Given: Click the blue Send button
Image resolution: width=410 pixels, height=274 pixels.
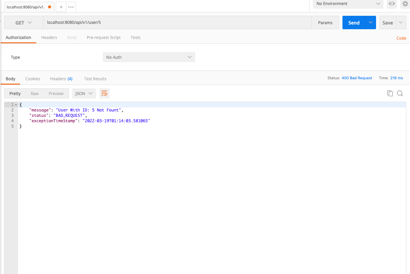Looking at the screenshot, I should coord(354,22).
